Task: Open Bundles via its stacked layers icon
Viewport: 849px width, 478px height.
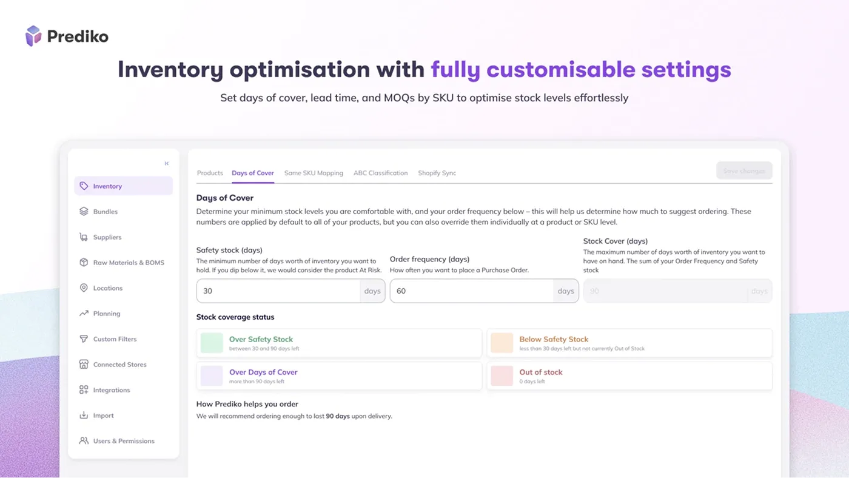Action: (84, 212)
